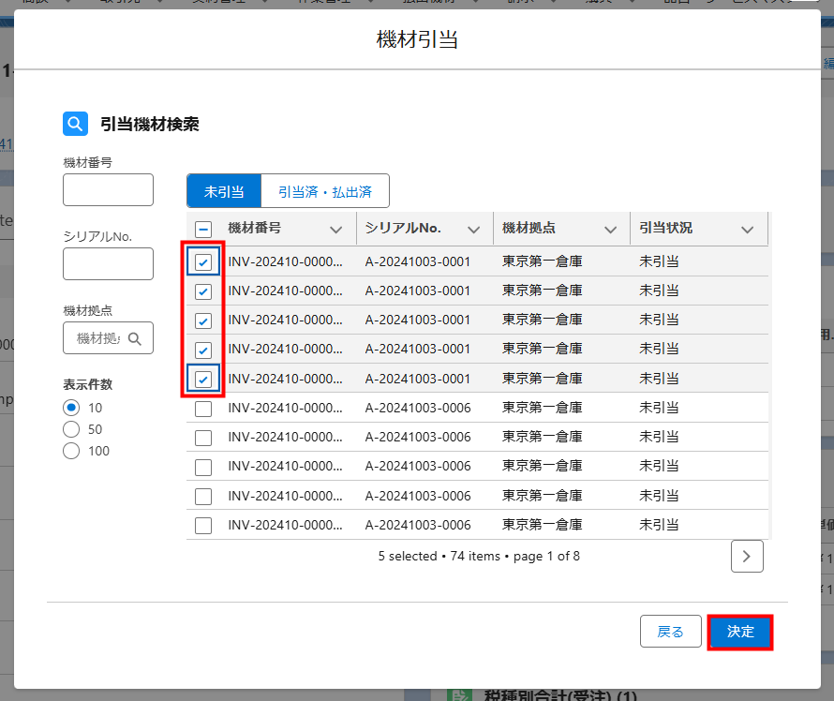Toggle the select-all checkbox in table header
The width and height of the screenshot is (834, 701).
tap(203, 229)
